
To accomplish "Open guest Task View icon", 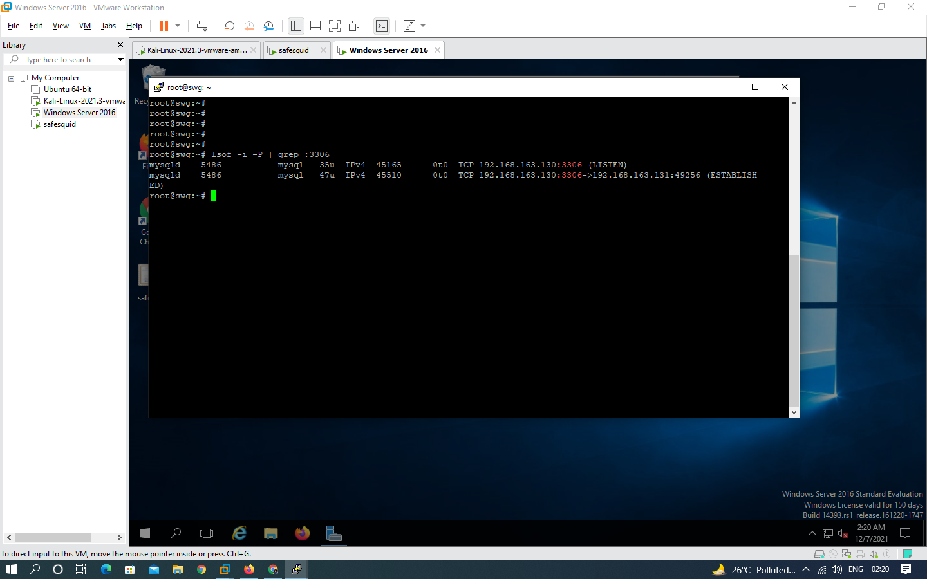I will (x=207, y=533).
